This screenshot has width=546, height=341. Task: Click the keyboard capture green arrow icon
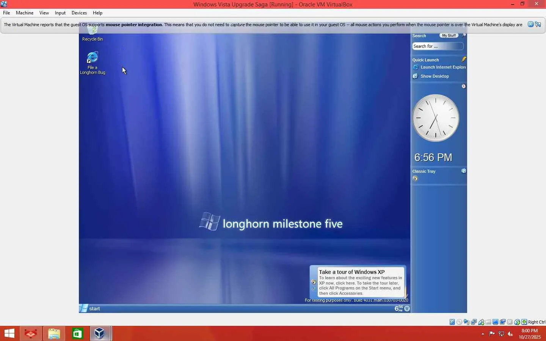tap(524, 322)
